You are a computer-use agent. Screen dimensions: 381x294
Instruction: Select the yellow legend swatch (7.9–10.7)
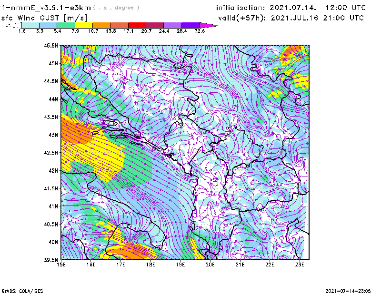(84, 25)
